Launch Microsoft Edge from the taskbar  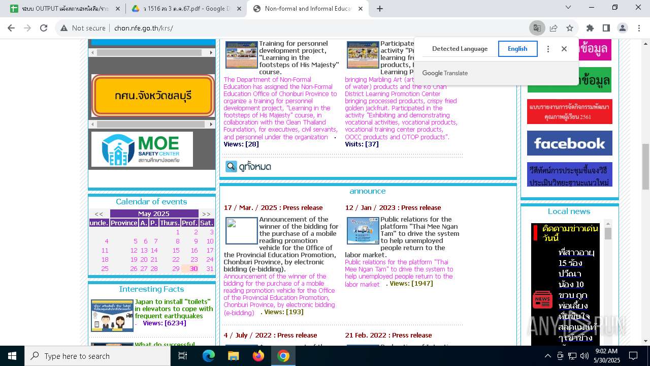tap(209, 356)
